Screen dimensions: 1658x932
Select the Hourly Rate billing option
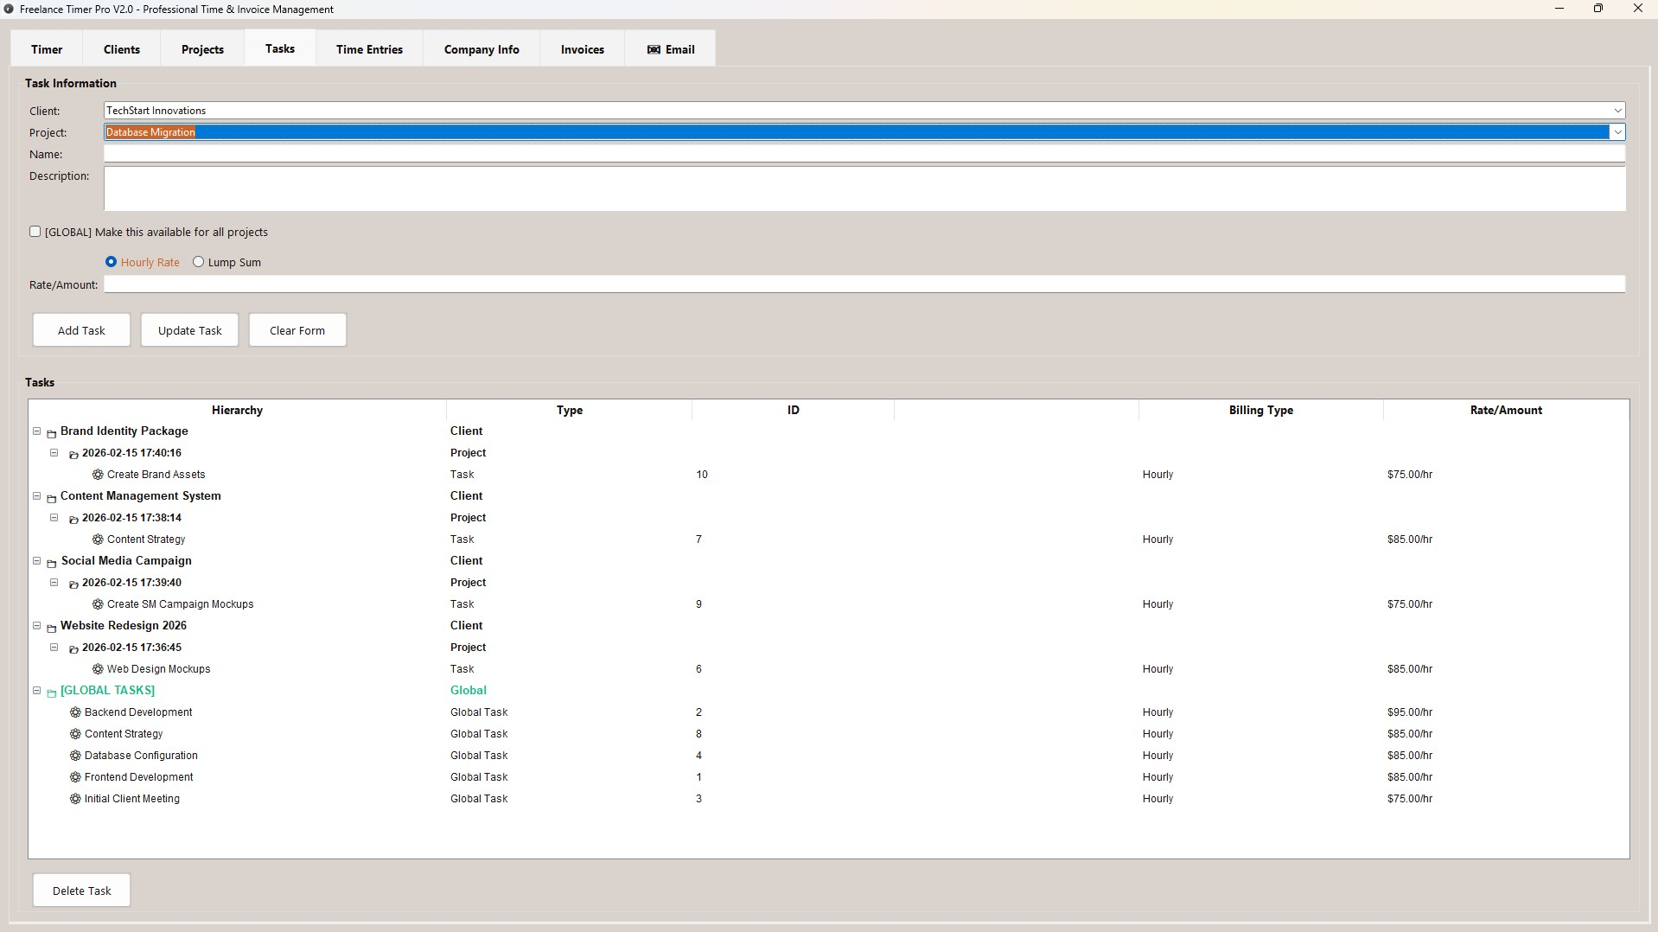coord(111,261)
